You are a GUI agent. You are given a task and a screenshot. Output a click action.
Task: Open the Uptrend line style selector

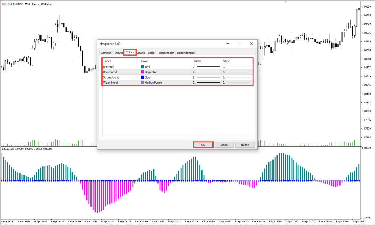pyautogui.click(x=237, y=67)
